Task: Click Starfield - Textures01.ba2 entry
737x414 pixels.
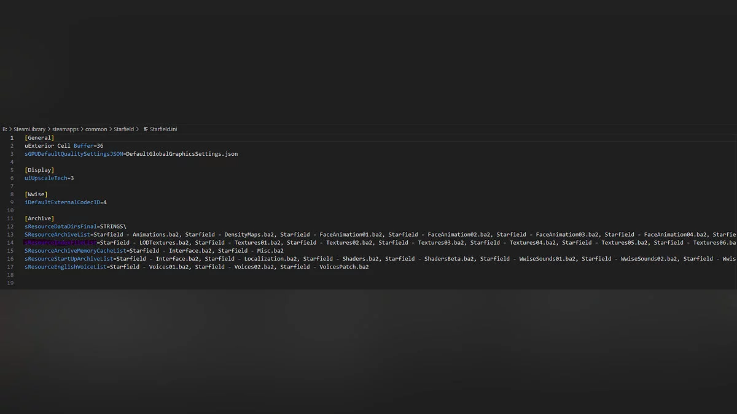Action: click(x=238, y=243)
